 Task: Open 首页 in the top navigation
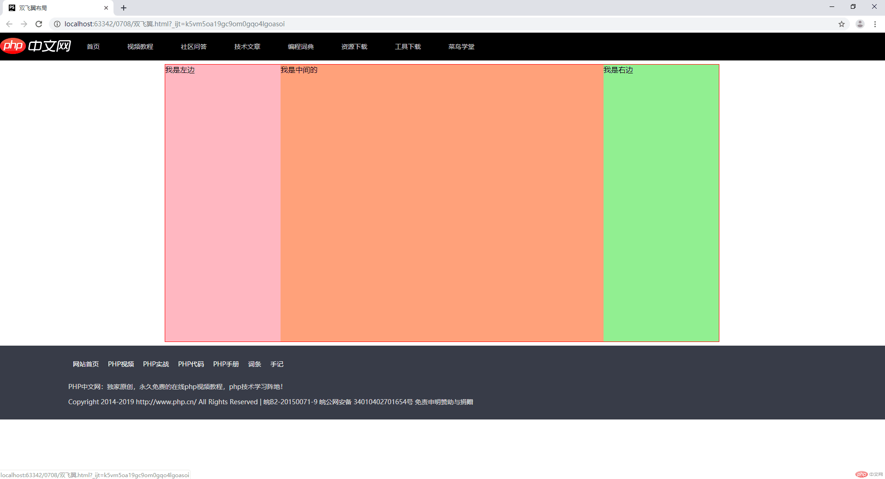coord(93,47)
